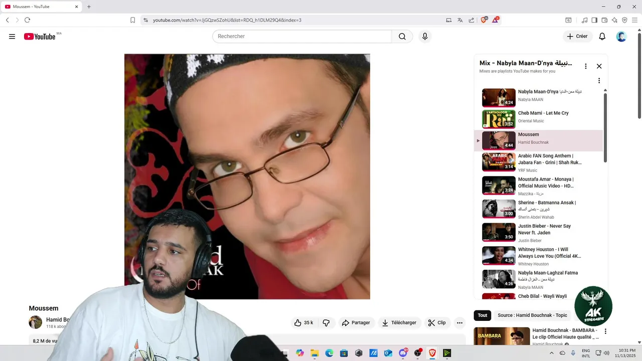Play Justin Bieber - Never Say Never
Screen dimensions: 642x361
(x=539, y=233)
